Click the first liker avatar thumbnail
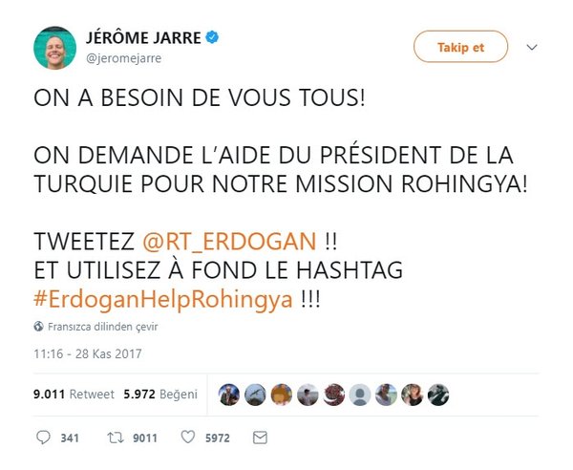The width and height of the screenshot is (573, 470). point(229,394)
